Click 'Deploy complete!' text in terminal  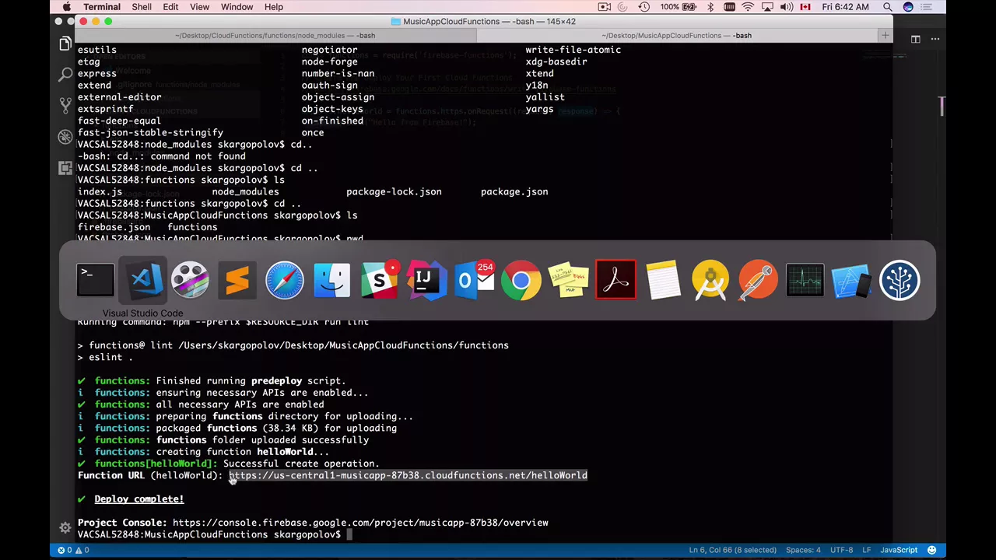[139, 499]
